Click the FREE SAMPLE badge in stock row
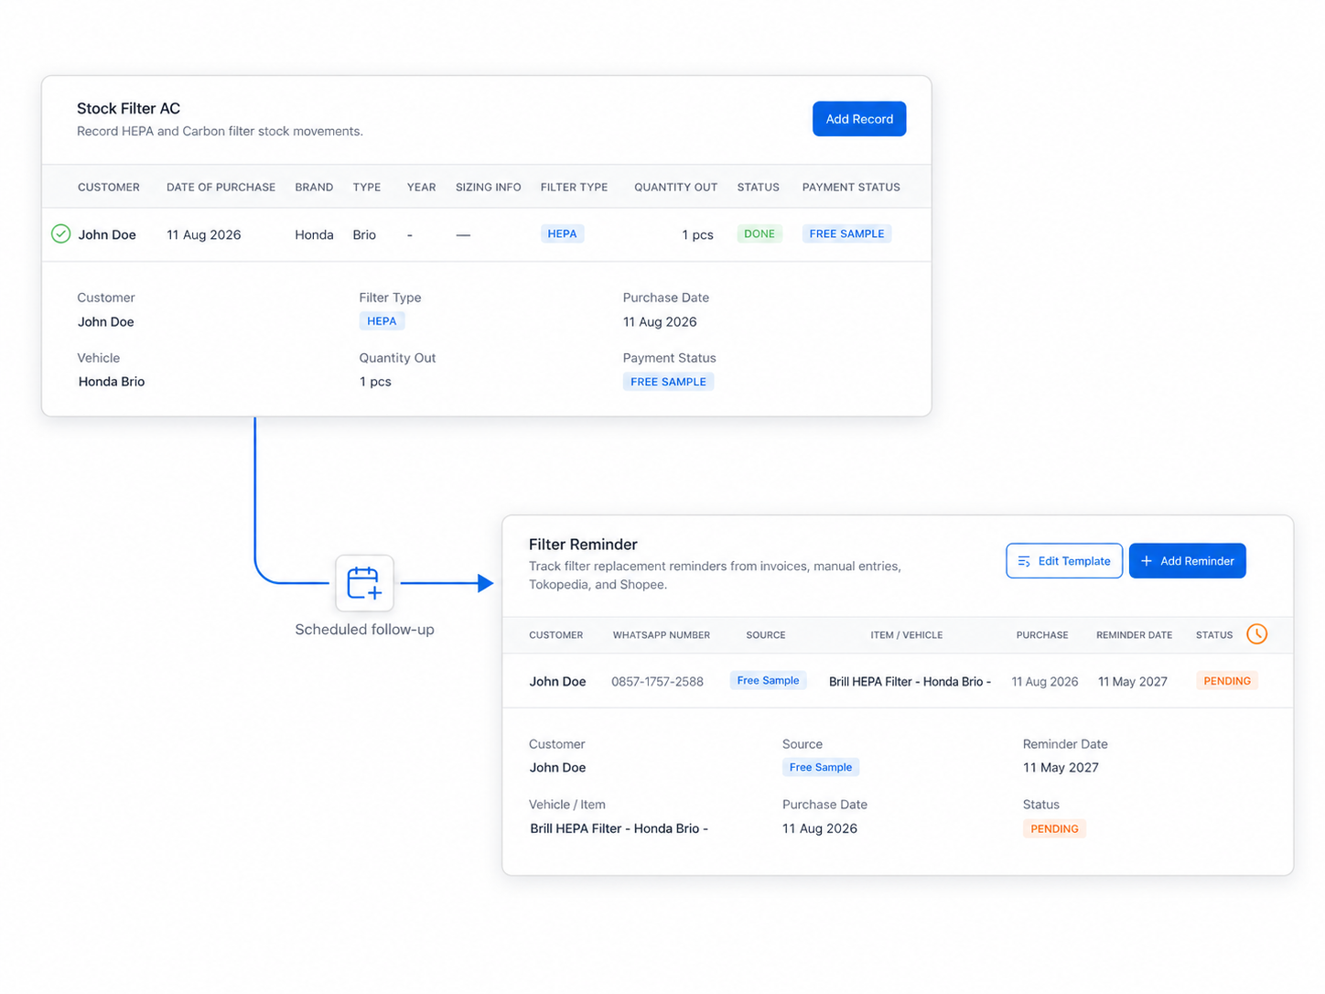 846,234
